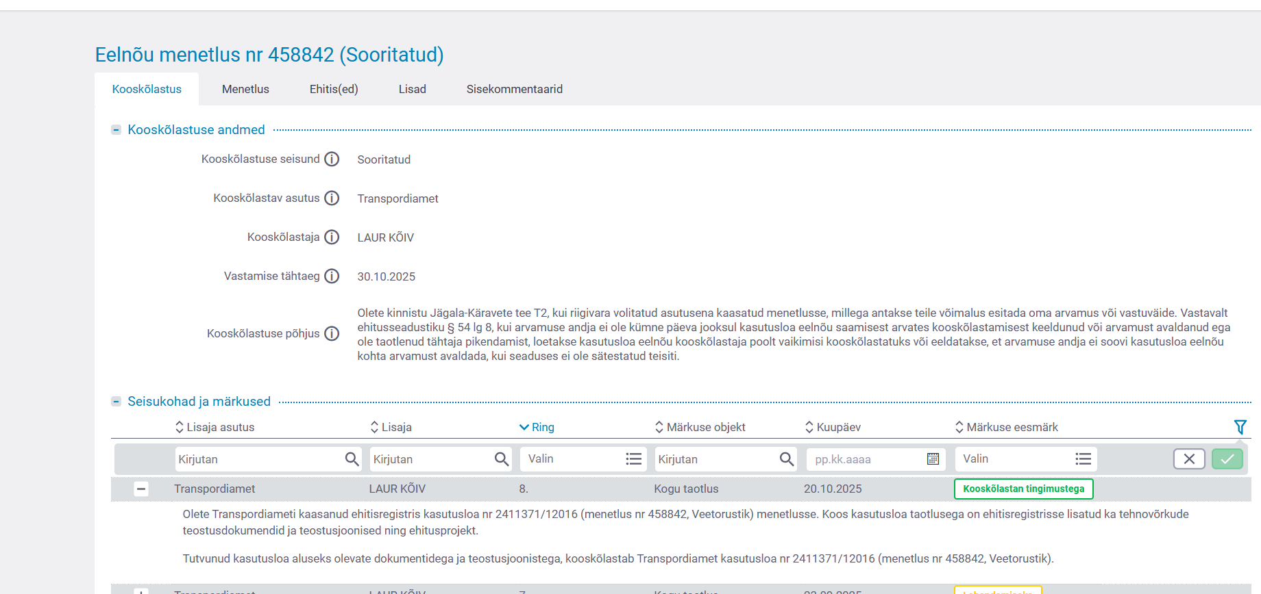This screenshot has width=1261, height=594.
Task: Click info icon next to Kooskõlastav asutus
Action: pyautogui.click(x=332, y=198)
